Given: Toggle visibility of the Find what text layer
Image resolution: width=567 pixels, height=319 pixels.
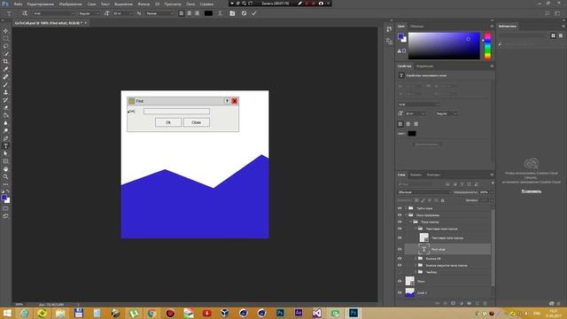Looking at the screenshot, I should click(x=400, y=249).
